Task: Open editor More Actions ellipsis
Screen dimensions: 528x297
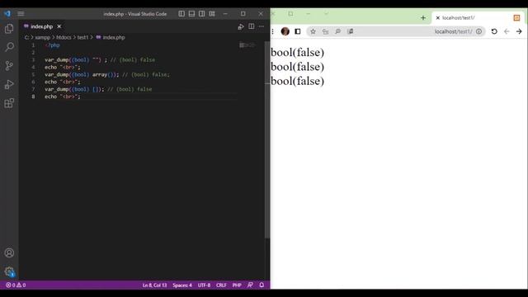Action: [262, 26]
